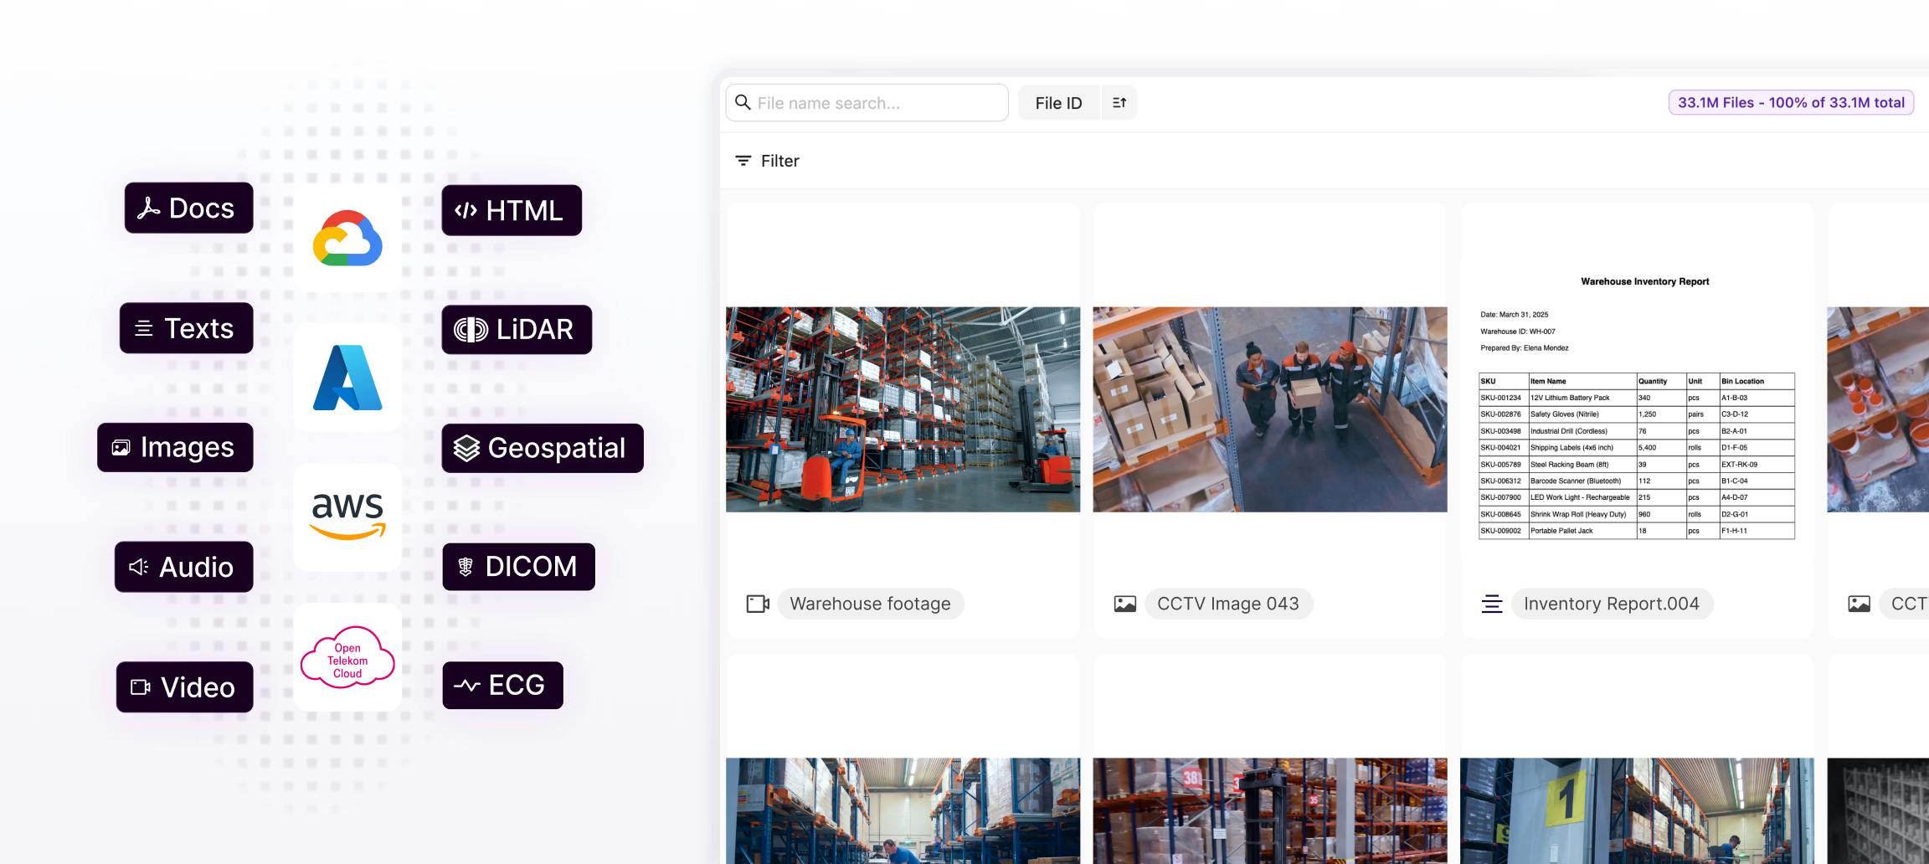Expand the Filter options
This screenshot has height=864, width=1929.
pyautogui.click(x=765, y=161)
